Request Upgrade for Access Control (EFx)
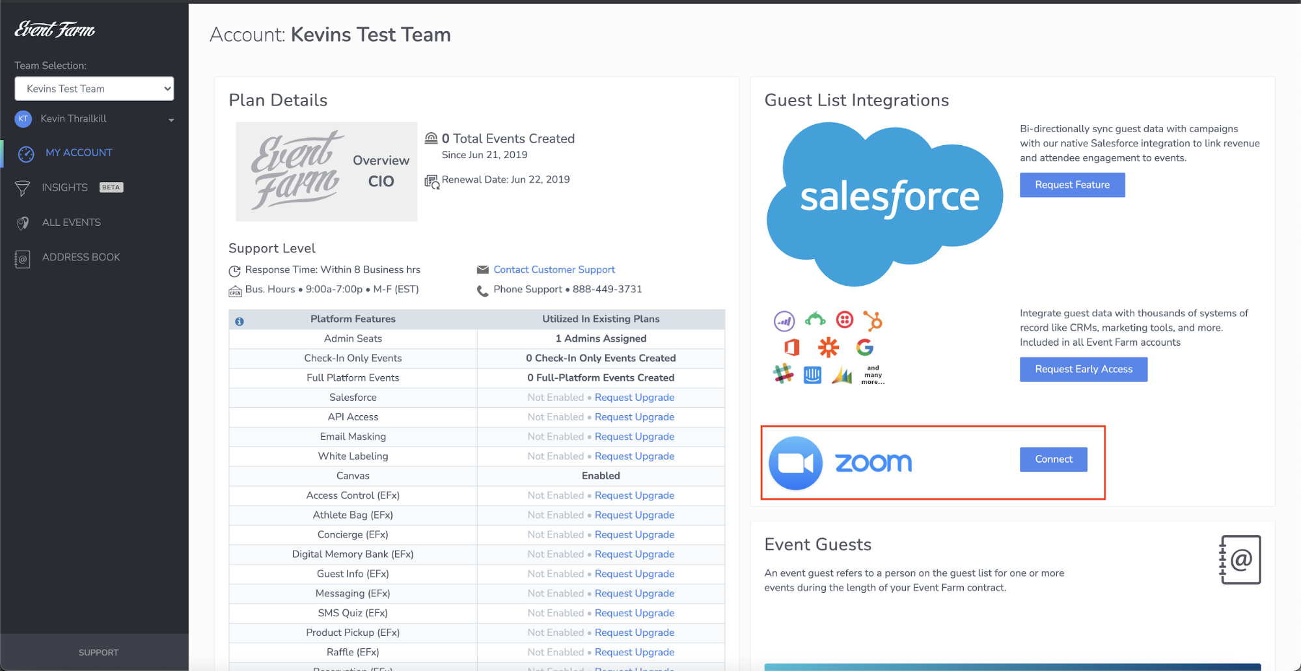This screenshot has height=671, width=1301. click(x=635, y=495)
